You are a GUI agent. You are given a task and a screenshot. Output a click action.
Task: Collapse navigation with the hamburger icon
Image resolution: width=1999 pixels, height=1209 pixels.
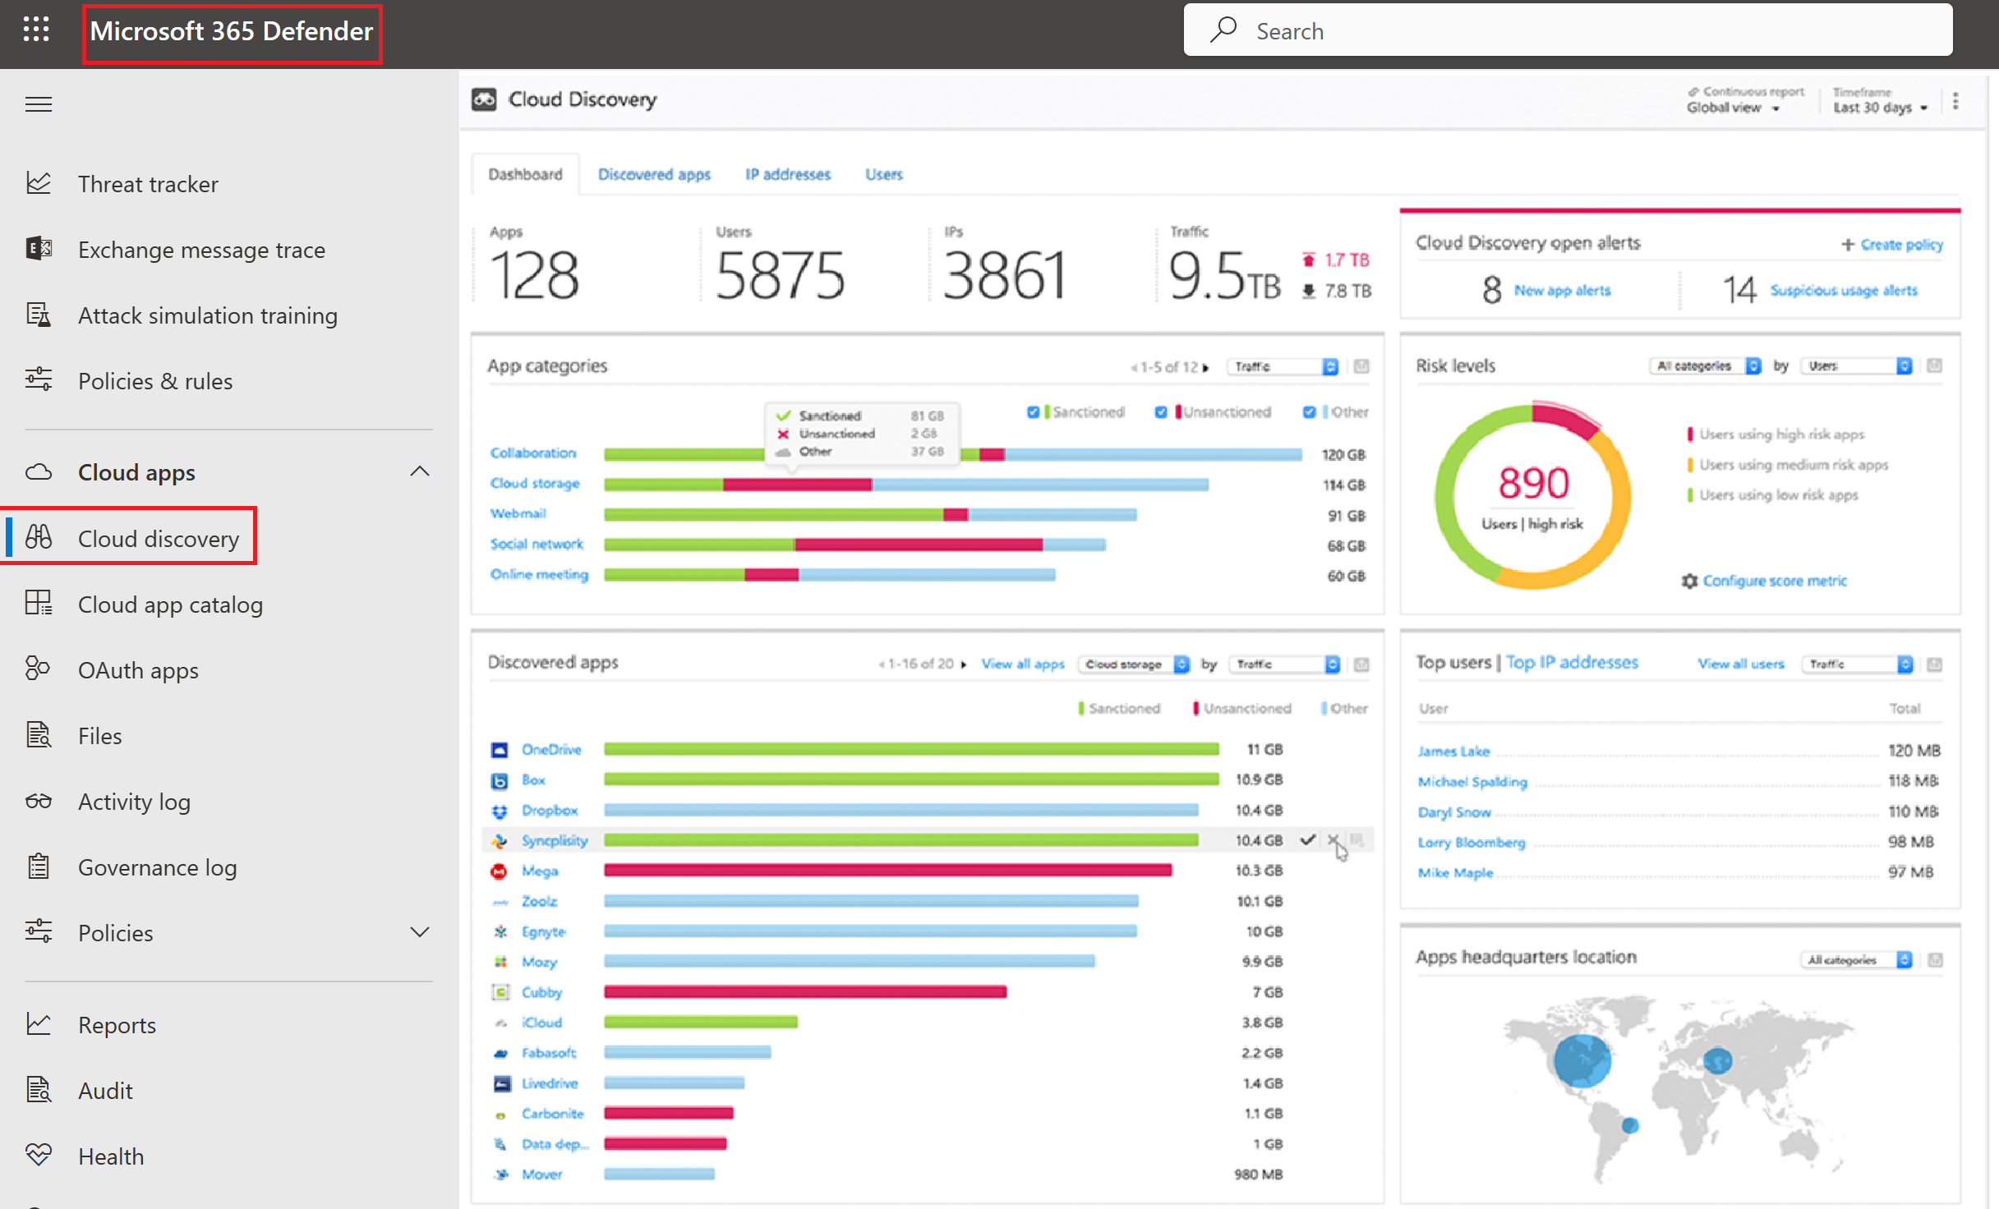pos(39,104)
